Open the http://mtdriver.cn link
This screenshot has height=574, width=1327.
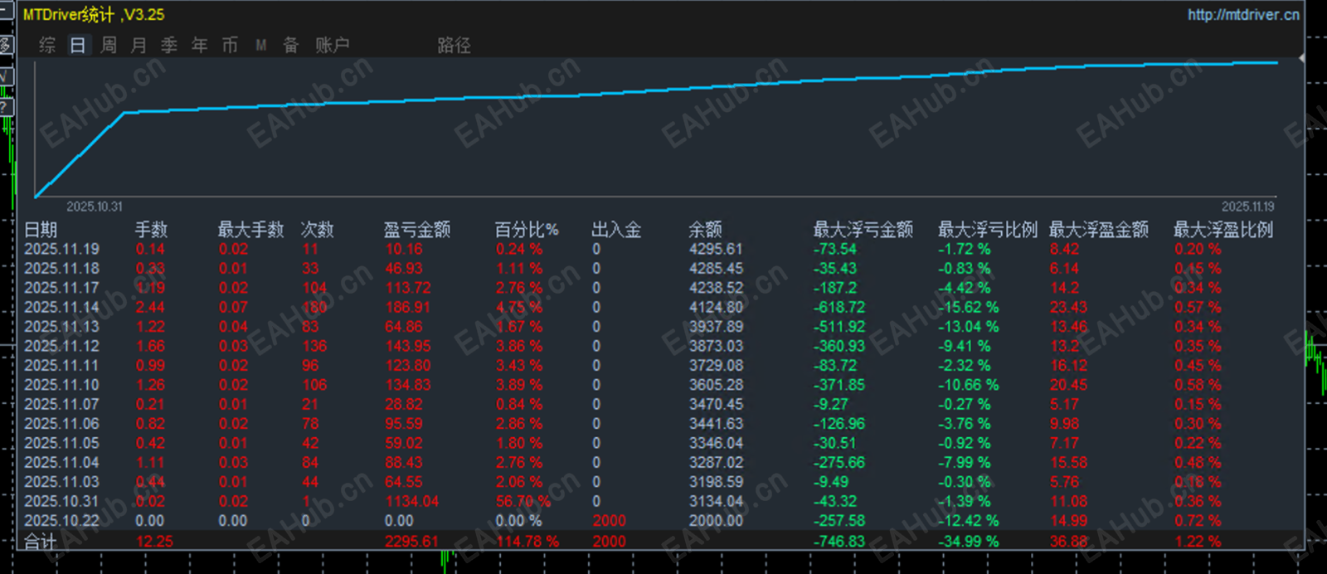1242,14
